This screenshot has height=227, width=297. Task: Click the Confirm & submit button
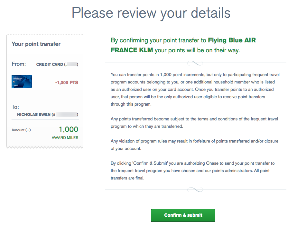183,215
